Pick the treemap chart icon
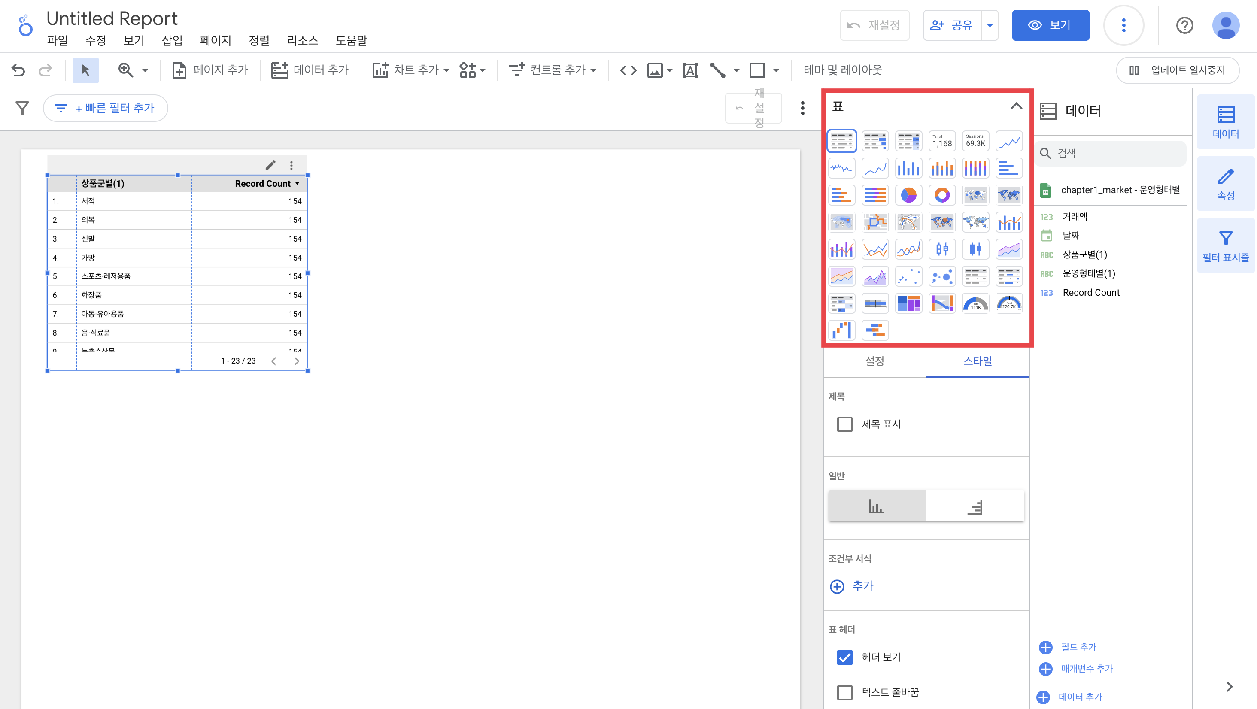 (908, 303)
